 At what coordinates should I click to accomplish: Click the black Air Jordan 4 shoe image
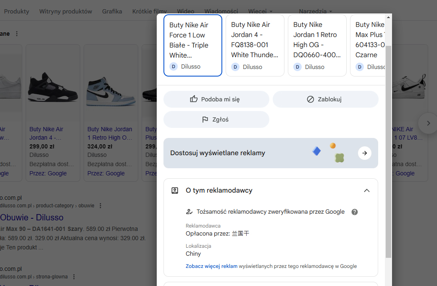pyautogui.click(x=53, y=87)
